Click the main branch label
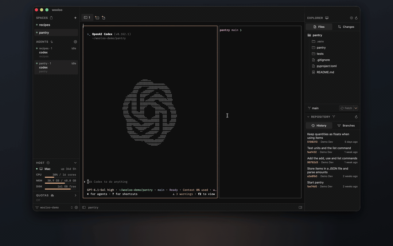 pos(315,108)
